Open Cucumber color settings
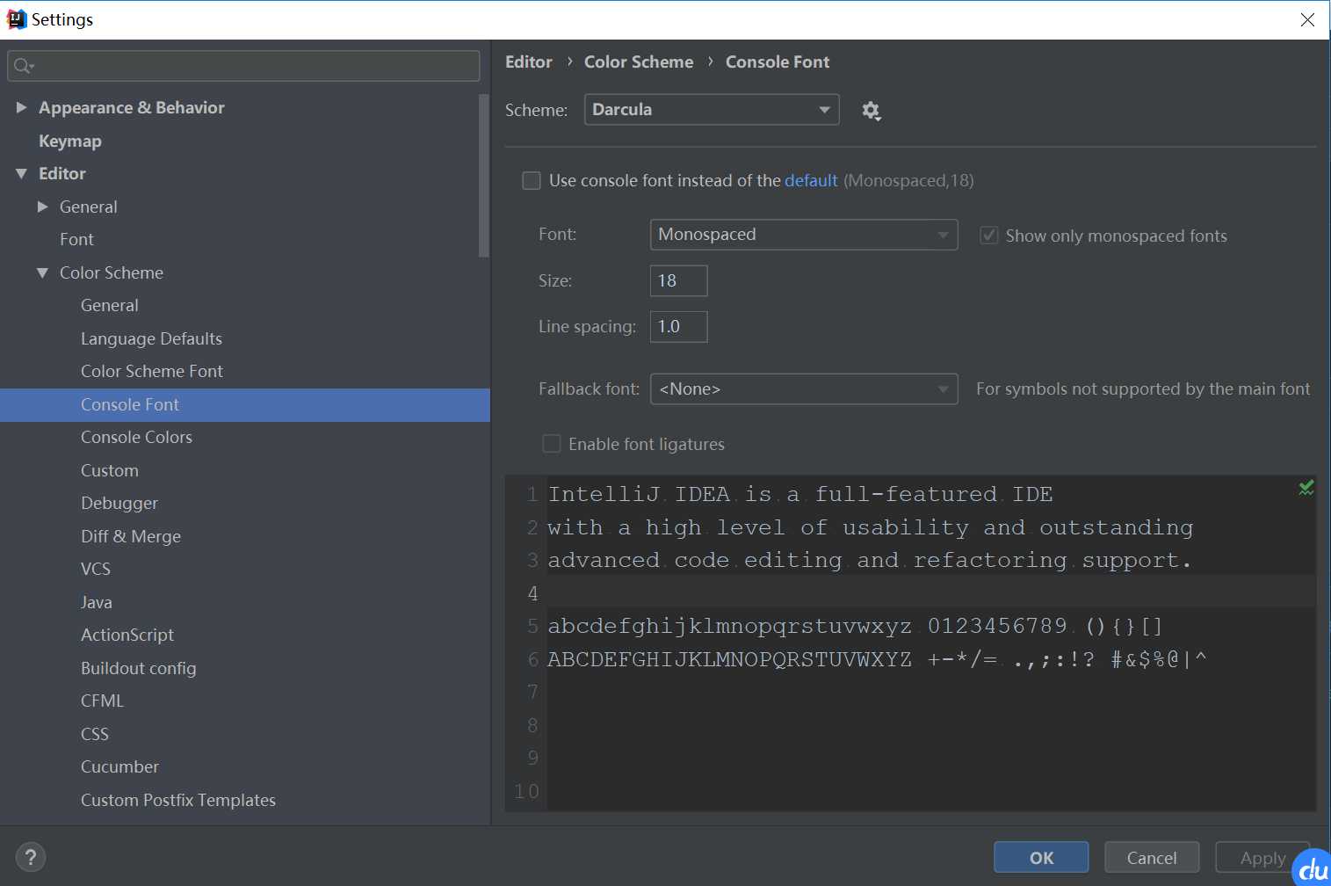 120,766
